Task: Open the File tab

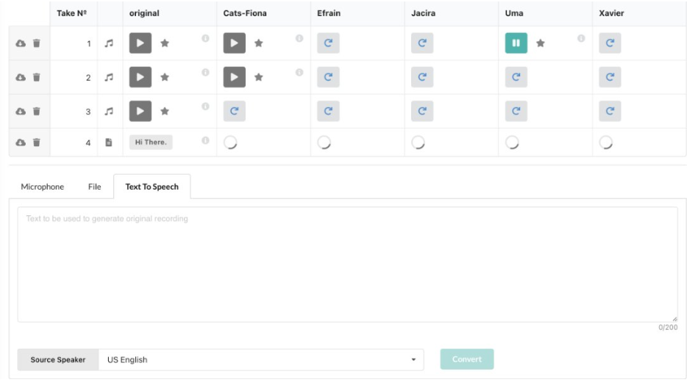Action: (x=94, y=187)
